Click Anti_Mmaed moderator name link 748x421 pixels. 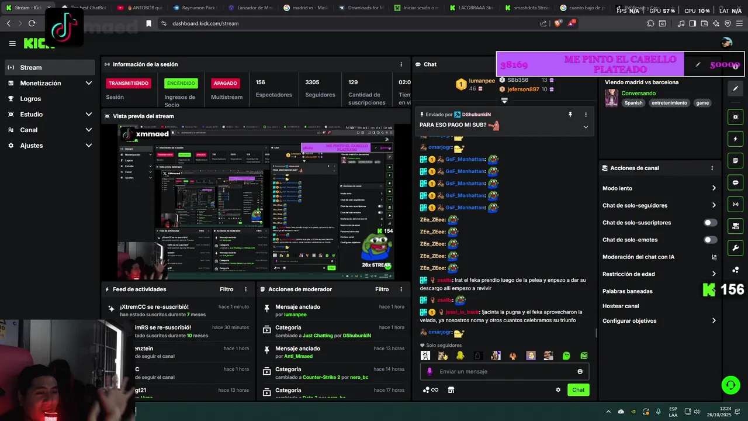click(298, 356)
